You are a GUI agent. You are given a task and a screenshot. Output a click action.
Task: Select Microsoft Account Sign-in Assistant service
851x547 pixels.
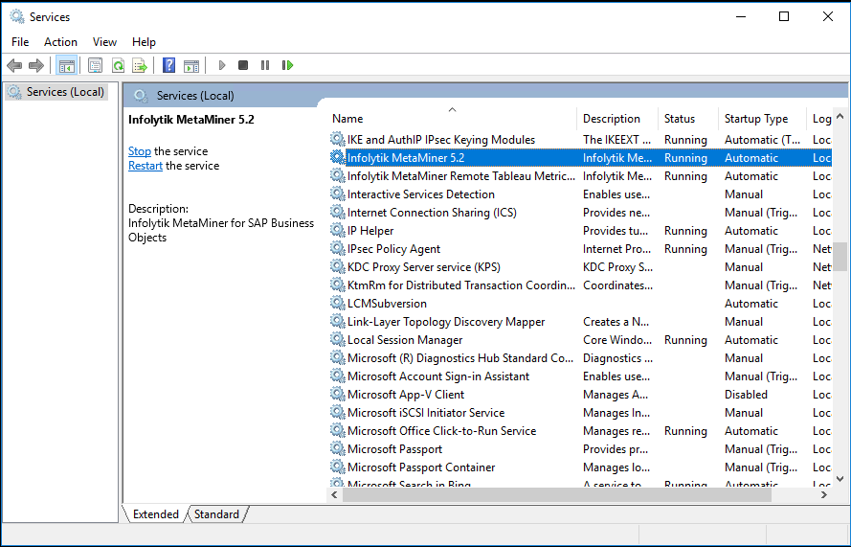tap(438, 376)
